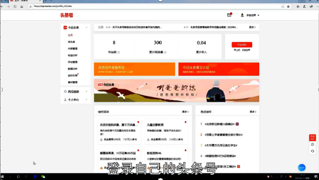Reload the page with refresh icon
The width and height of the screenshot is (319, 180).
15,6
